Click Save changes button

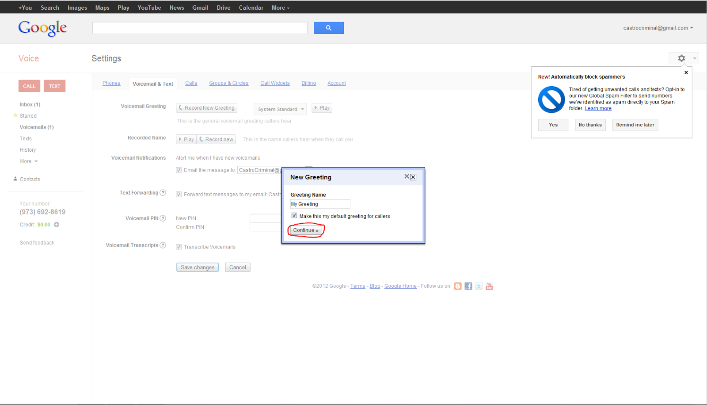(x=198, y=267)
